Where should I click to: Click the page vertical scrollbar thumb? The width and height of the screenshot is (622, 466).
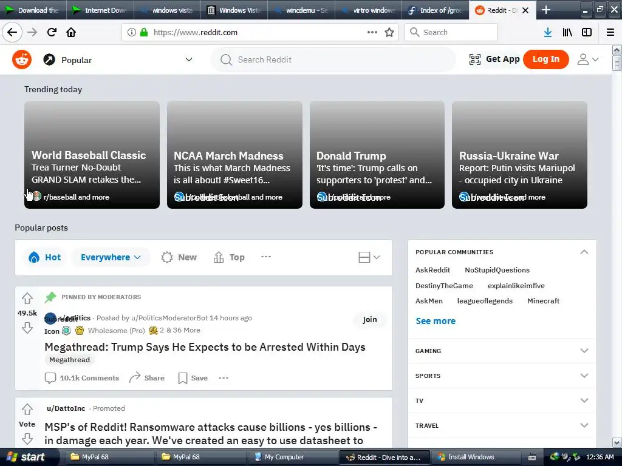(x=617, y=63)
